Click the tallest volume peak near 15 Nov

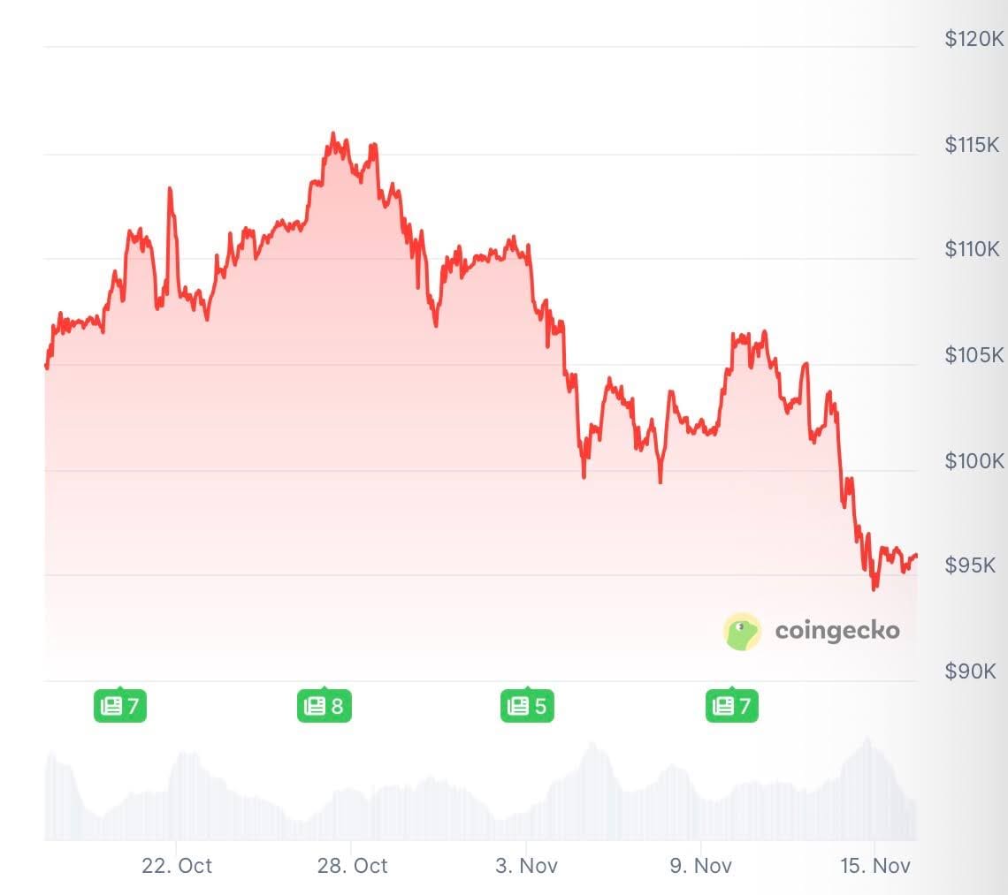[867, 740]
